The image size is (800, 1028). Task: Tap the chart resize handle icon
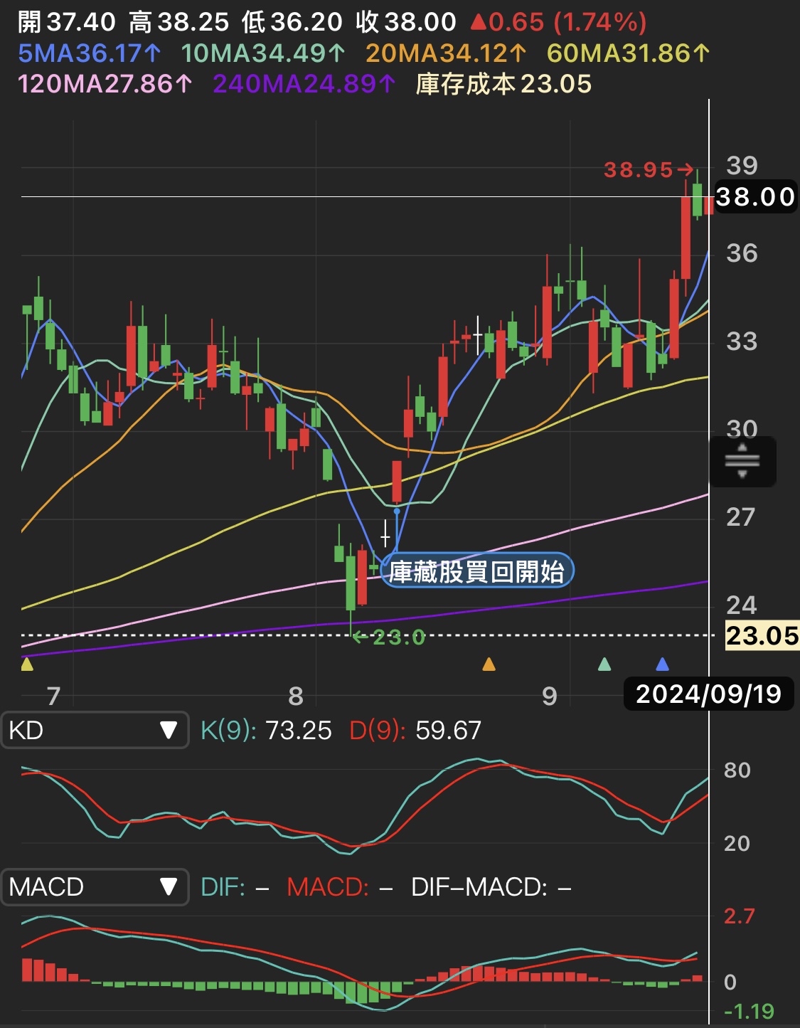click(x=742, y=462)
